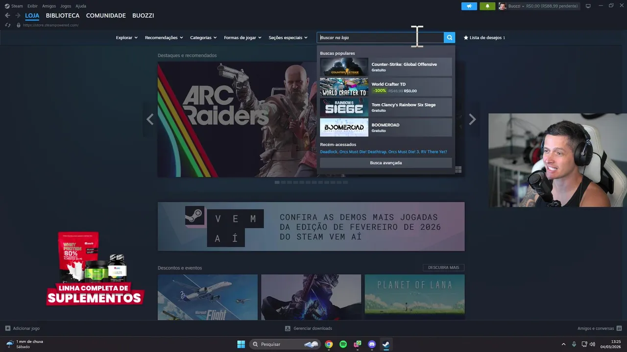The image size is (627, 352).
Task: Click the Buscar na loja search field
Action: coord(381,38)
